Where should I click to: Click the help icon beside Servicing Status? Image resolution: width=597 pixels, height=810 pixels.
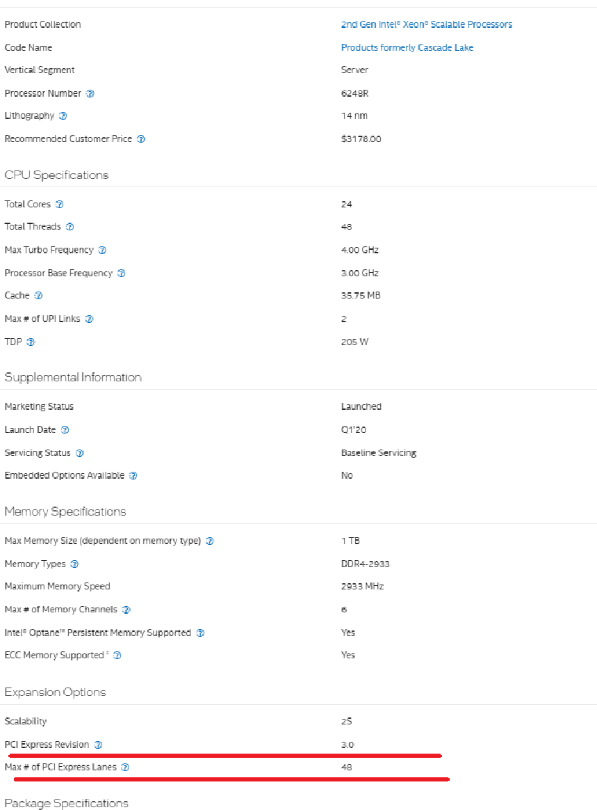79,453
